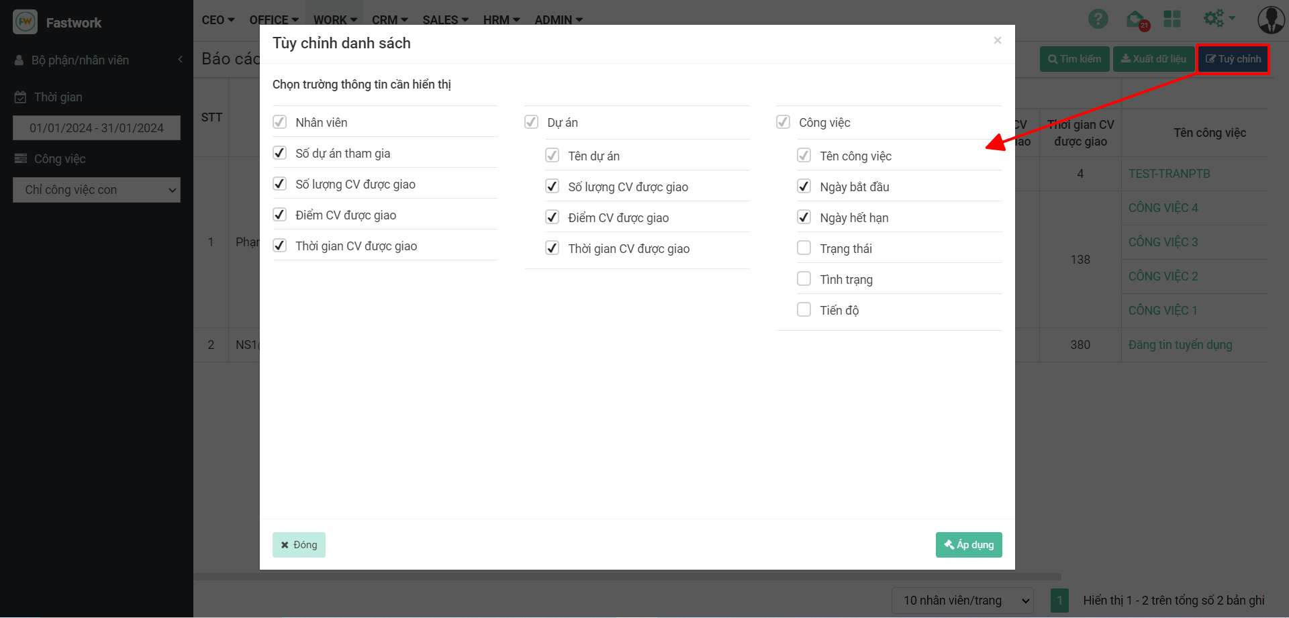Open the help question mark icon

1098,19
